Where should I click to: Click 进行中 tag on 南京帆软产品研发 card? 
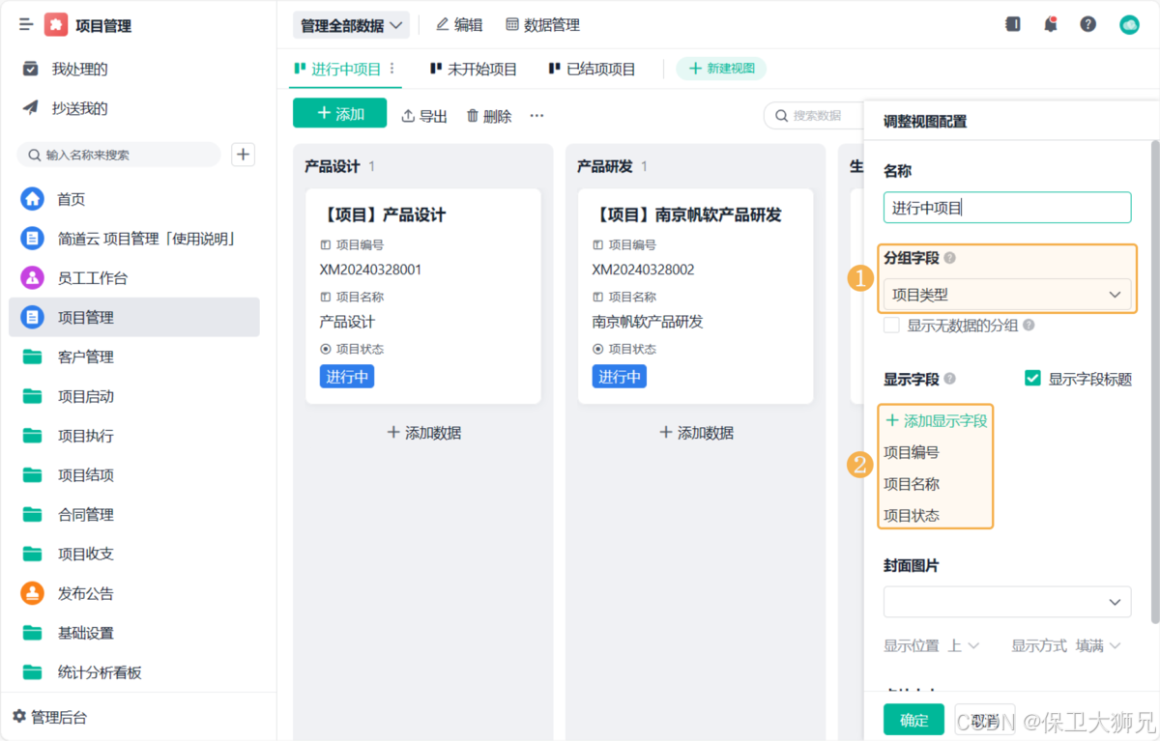(620, 377)
